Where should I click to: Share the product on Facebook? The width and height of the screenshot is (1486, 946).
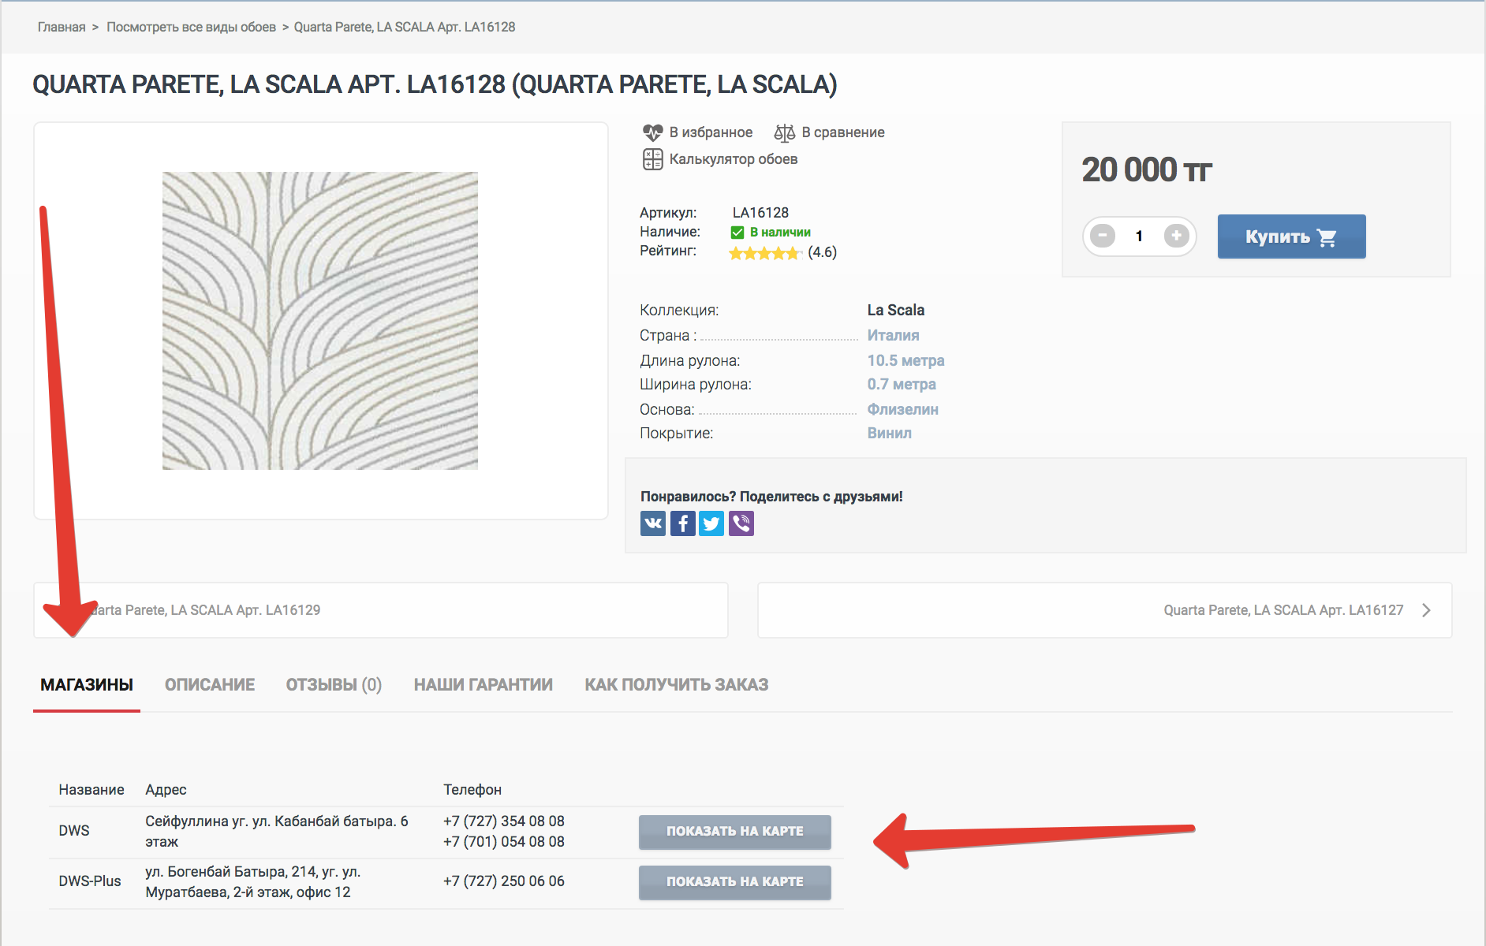(683, 523)
